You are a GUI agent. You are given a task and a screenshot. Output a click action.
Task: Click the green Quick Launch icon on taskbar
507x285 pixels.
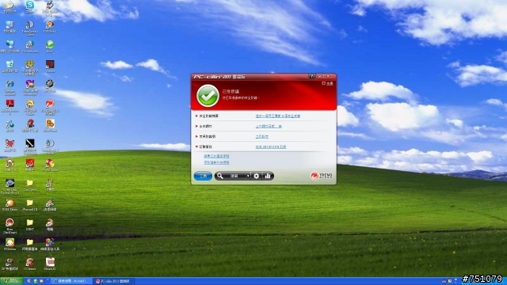point(35,281)
